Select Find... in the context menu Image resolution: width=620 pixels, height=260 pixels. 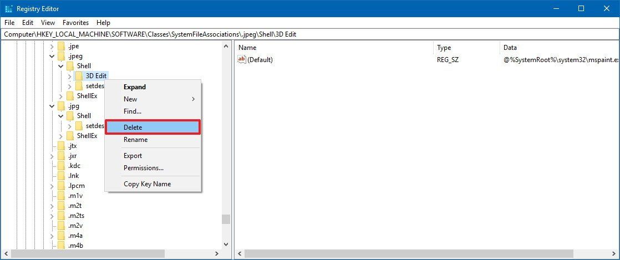point(153,111)
